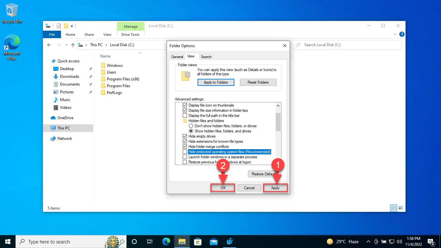Switch to the Search tab in Folder Options
Viewport: 441px width, 248px height.
pyautogui.click(x=206, y=57)
